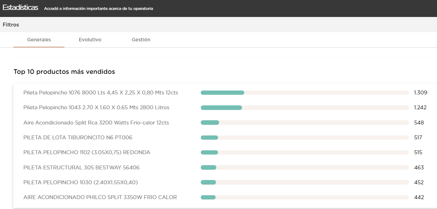Select product Pileta Pelopincho 1076 8000 Lts
Image resolution: width=437 pixels, height=209 pixels.
[x=101, y=93]
